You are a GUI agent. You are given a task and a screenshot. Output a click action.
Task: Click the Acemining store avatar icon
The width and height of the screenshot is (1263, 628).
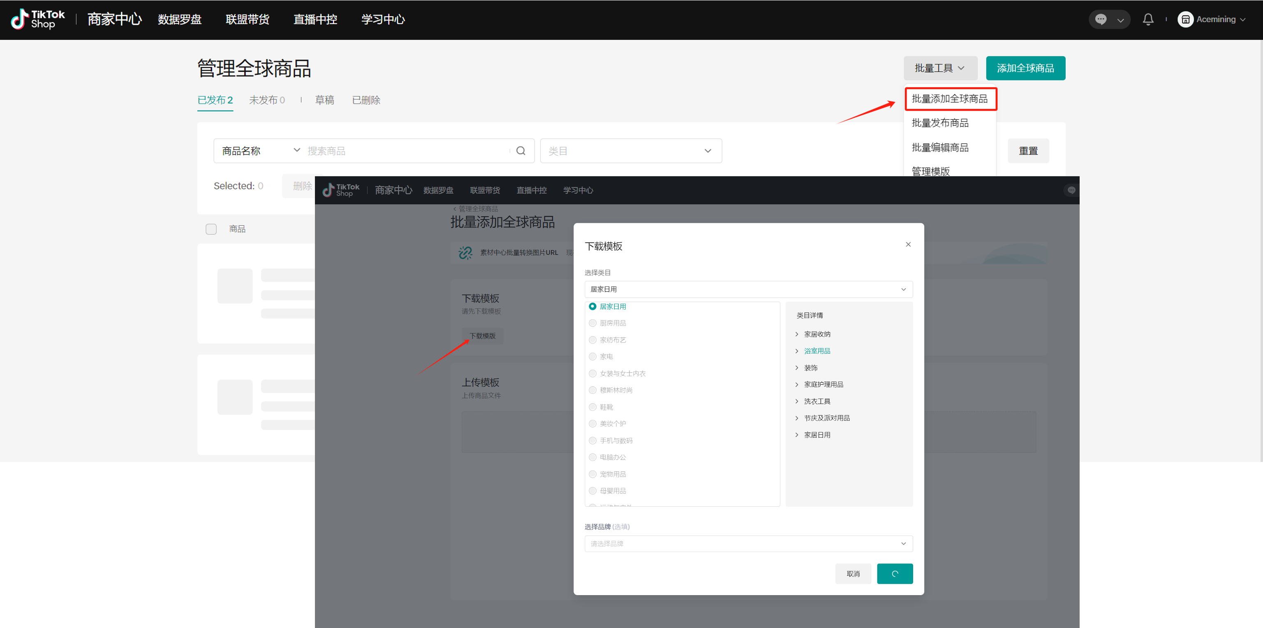pos(1185,19)
